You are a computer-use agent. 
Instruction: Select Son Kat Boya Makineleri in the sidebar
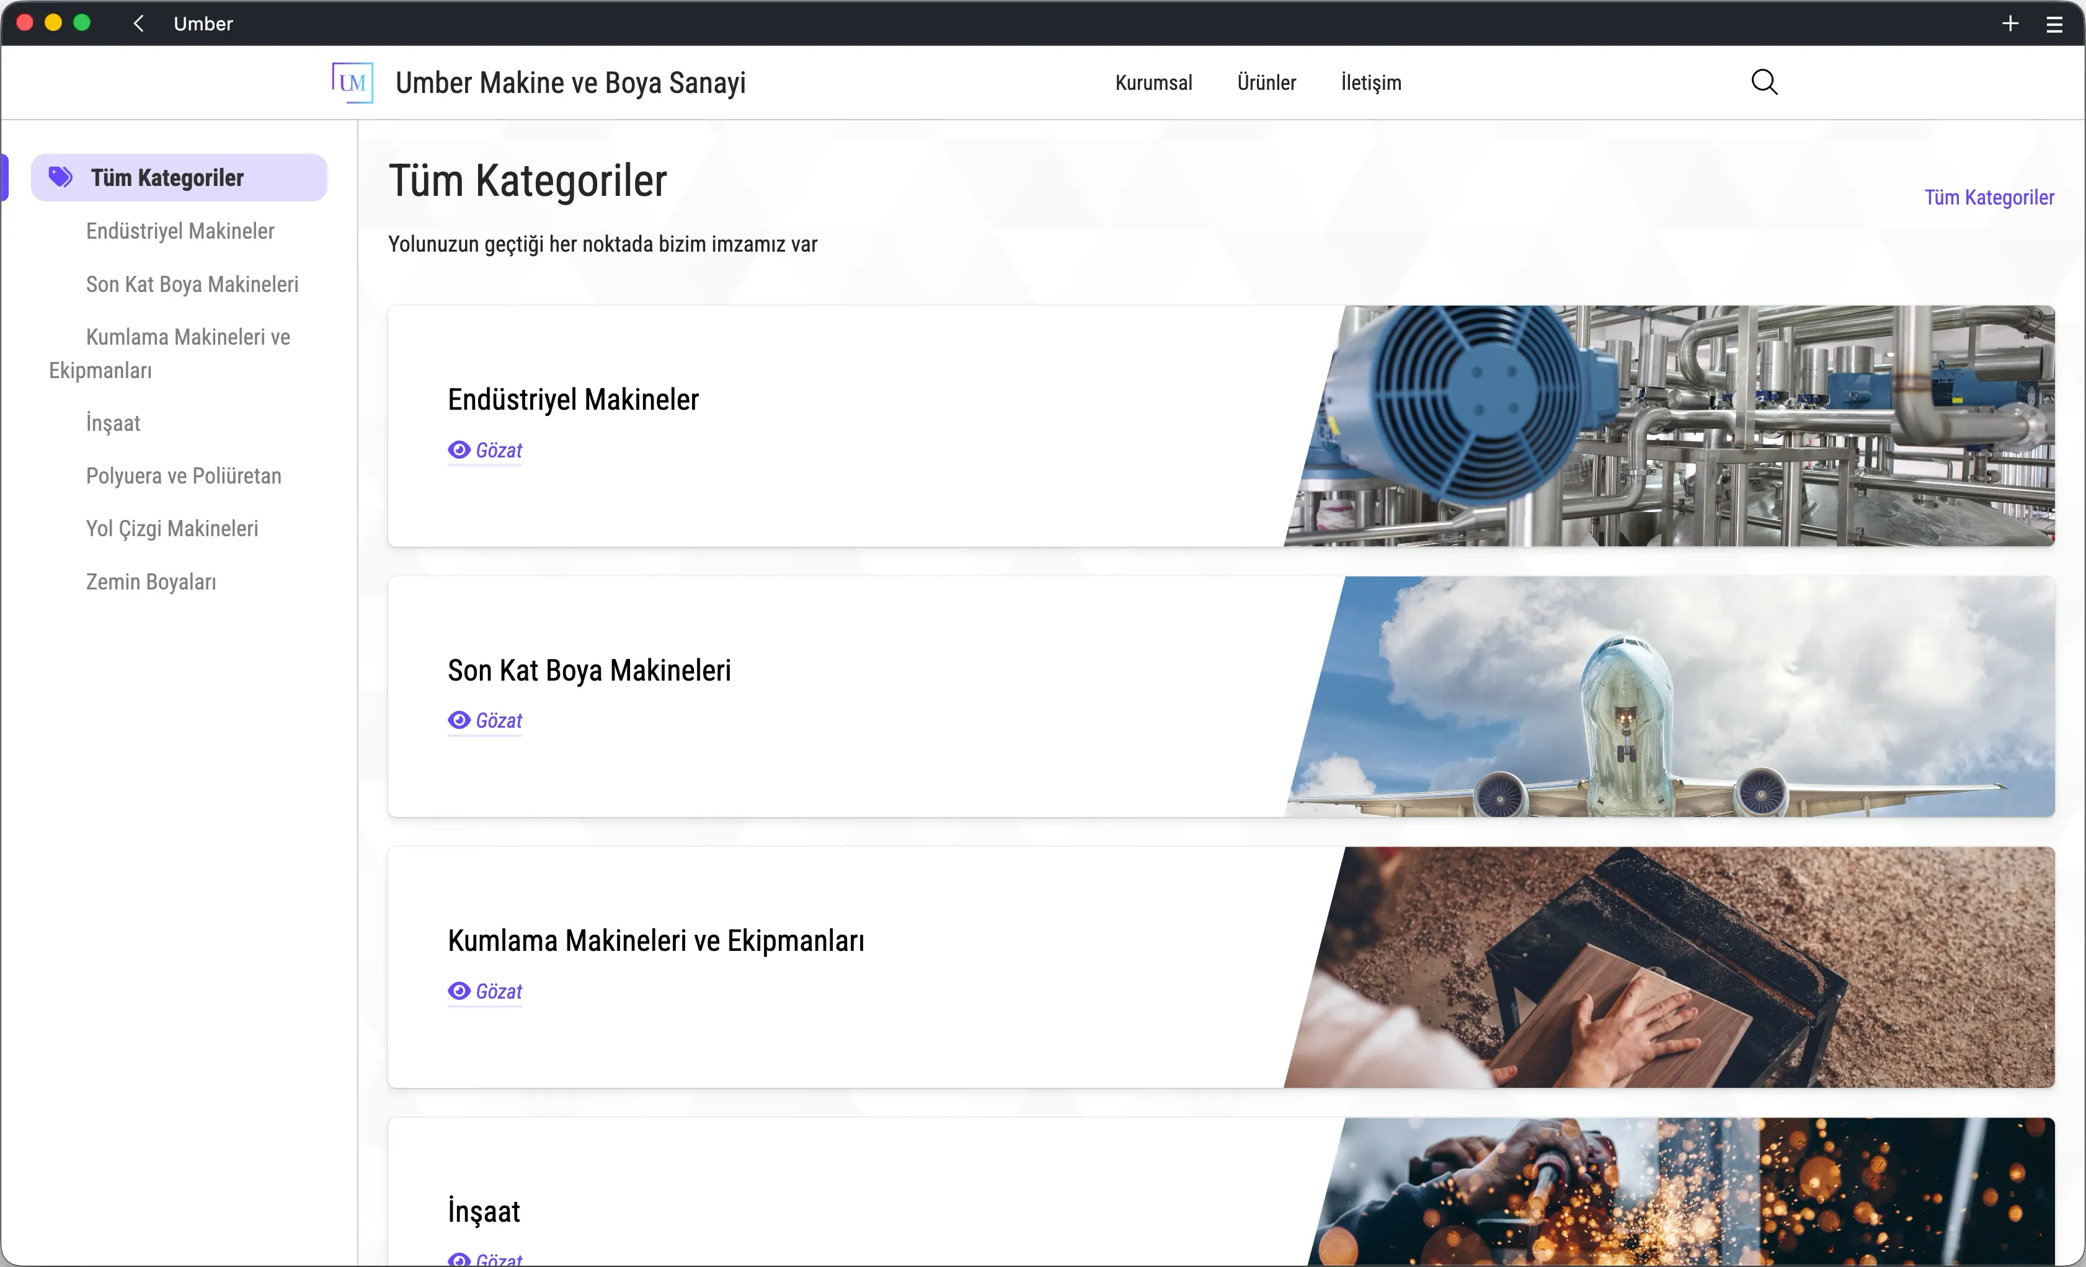coord(192,283)
